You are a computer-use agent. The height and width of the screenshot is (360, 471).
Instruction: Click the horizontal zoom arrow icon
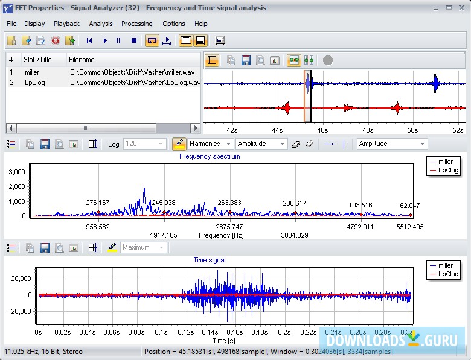point(329,144)
